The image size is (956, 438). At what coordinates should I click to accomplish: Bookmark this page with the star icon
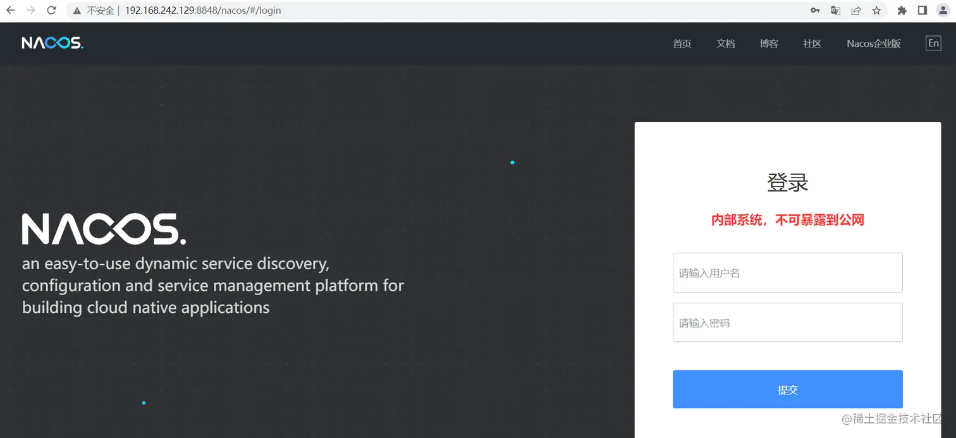point(876,11)
